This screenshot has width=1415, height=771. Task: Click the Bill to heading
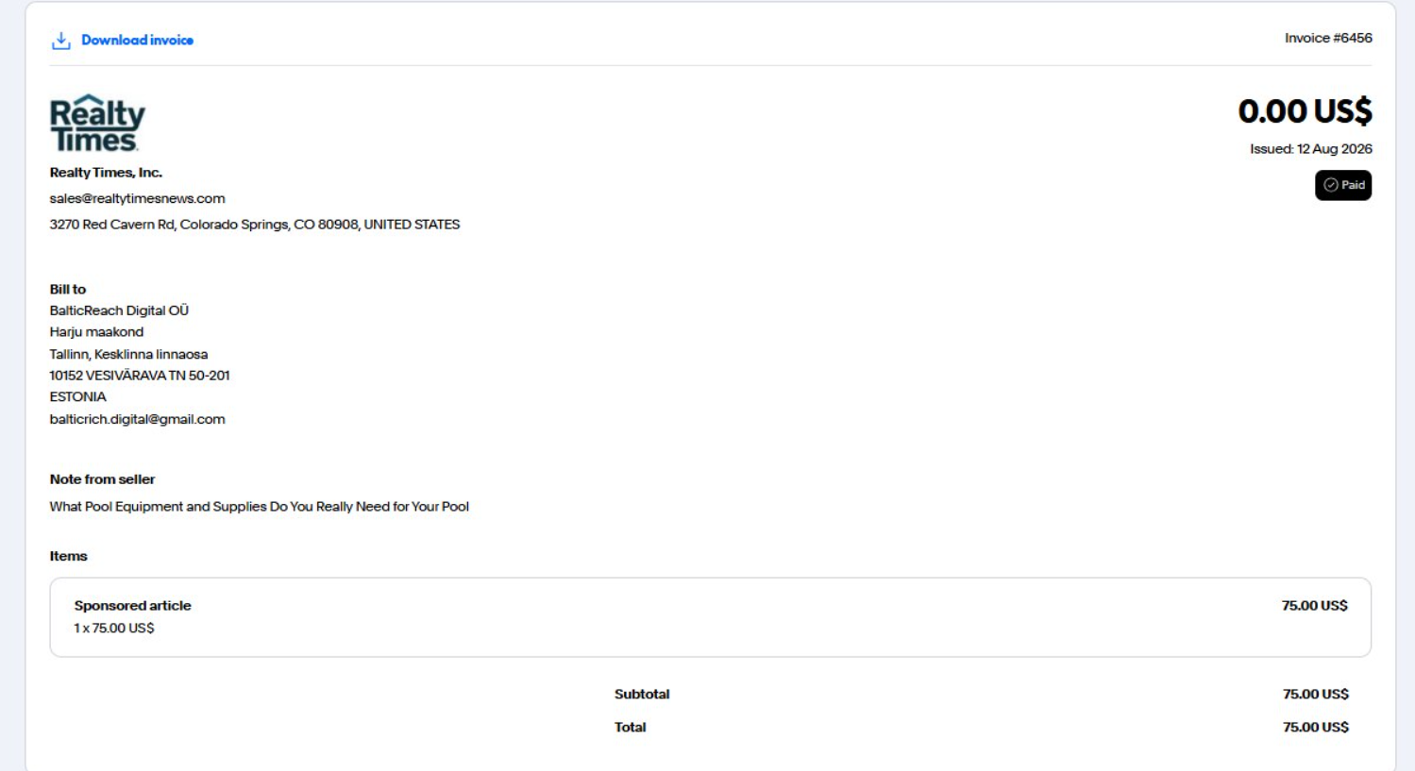[68, 290]
